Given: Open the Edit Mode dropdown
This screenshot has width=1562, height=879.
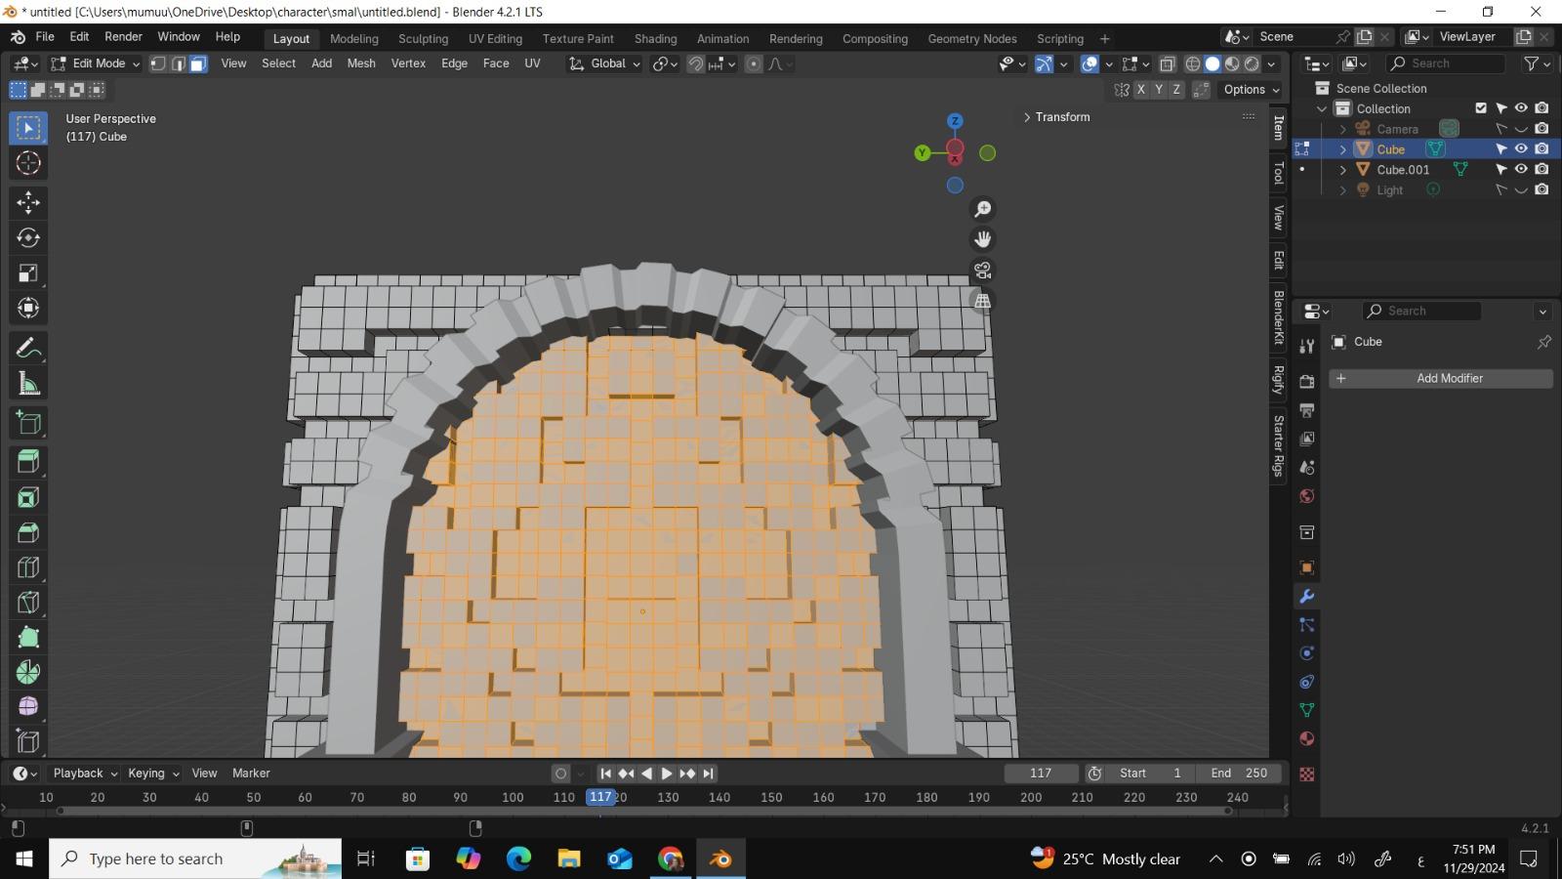Looking at the screenshot, I should point(96,63).
